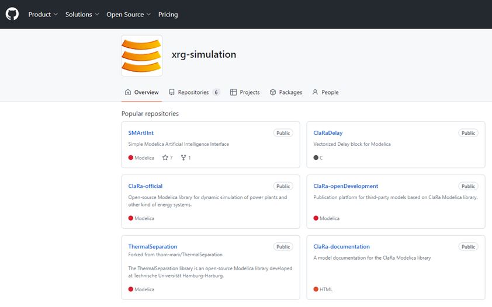The image size is (492, 307).
Task: Click the Modelica label on ThermalSeparation card
Action: coord(144,289)
